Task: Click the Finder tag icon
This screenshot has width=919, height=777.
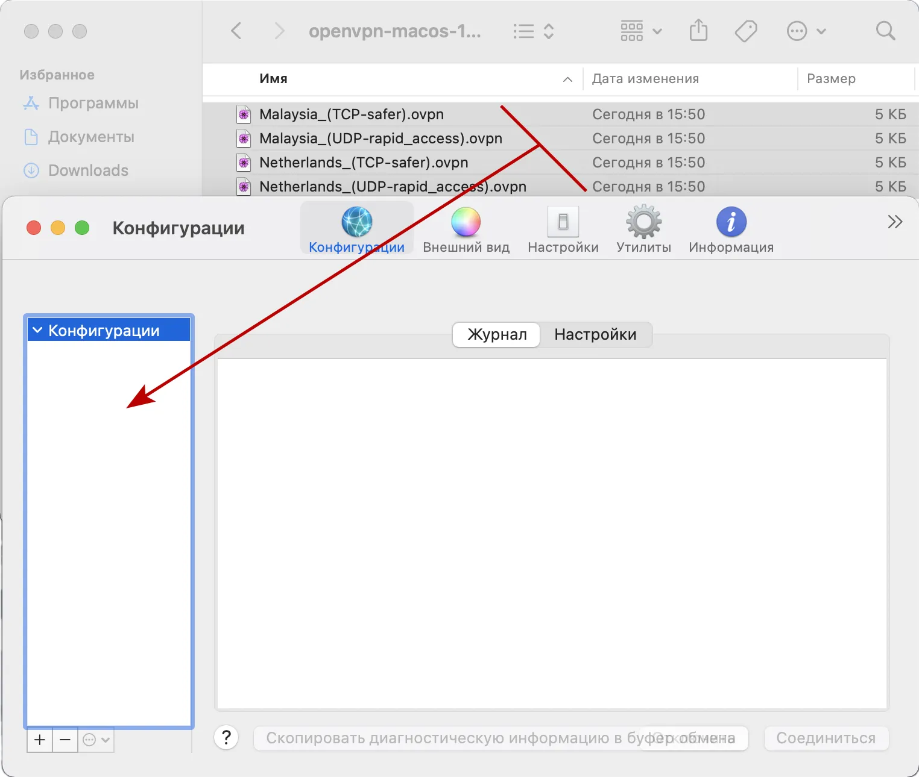Action: tap(746, 31)
